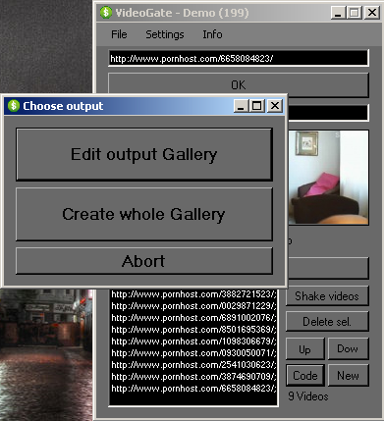Minimize the Choose output dialog
The image size is (384, 421).
241,106
